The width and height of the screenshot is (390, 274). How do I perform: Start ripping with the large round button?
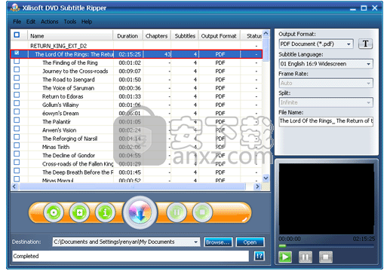(x=140, y=212)
